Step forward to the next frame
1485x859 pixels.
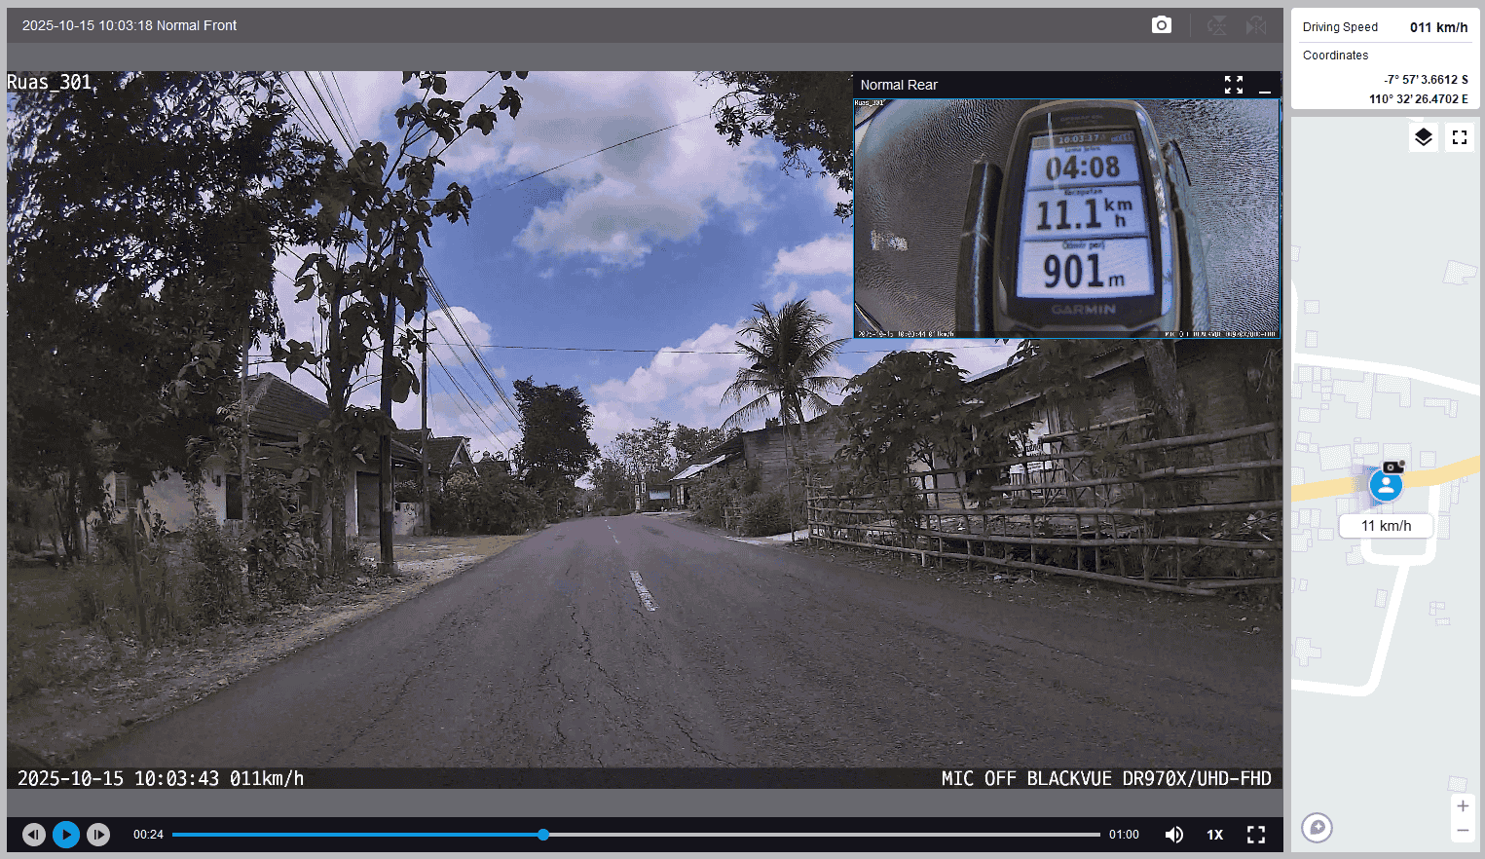pyautogui.click(x=98, y=835)
